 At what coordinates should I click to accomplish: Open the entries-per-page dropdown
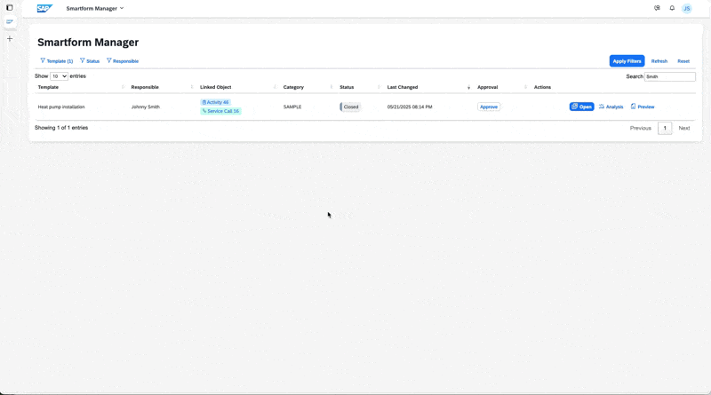pos(59,76)
